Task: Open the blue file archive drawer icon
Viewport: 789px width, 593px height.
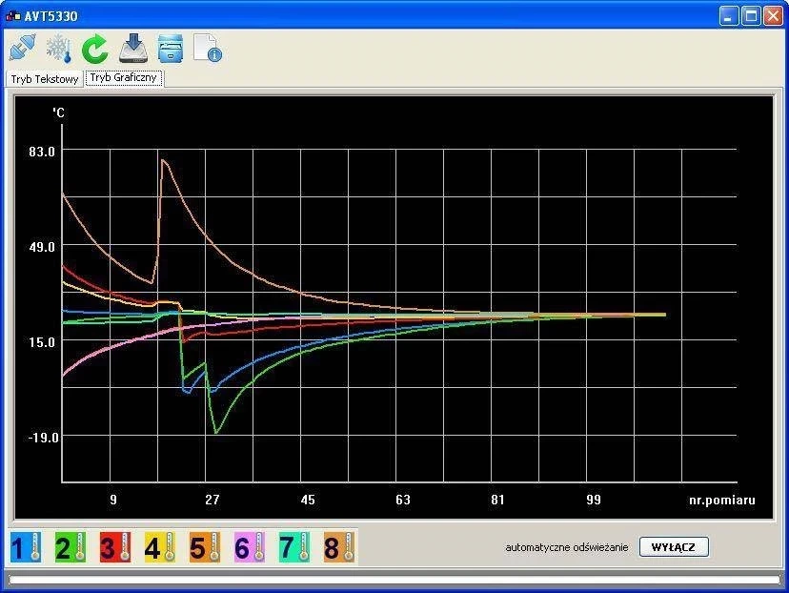Action: tap(171, 48)
